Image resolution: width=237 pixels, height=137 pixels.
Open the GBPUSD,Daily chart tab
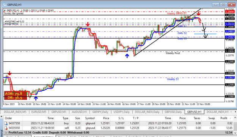coord(173,112)
